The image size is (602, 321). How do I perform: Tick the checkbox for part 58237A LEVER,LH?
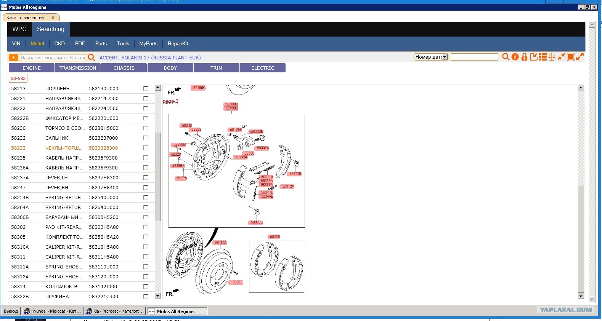(146, 177)
